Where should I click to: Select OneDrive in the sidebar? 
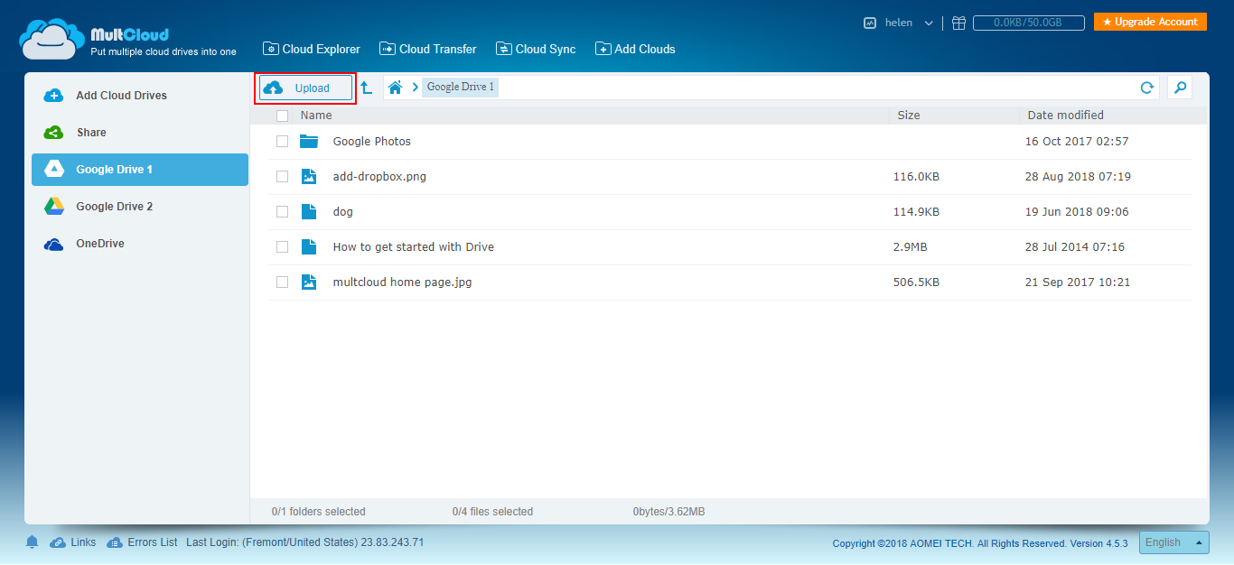point(140,243)
